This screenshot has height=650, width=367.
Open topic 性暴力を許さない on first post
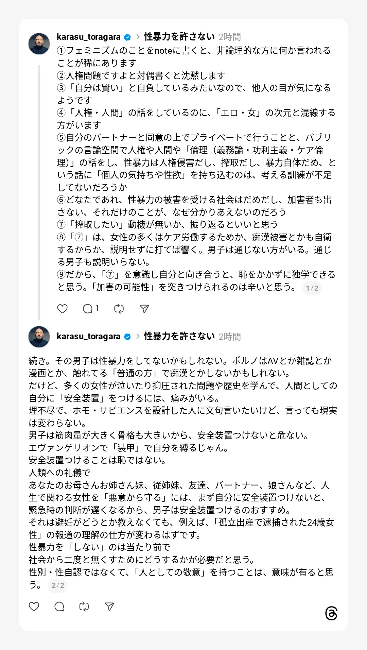(x=179, y=37)
